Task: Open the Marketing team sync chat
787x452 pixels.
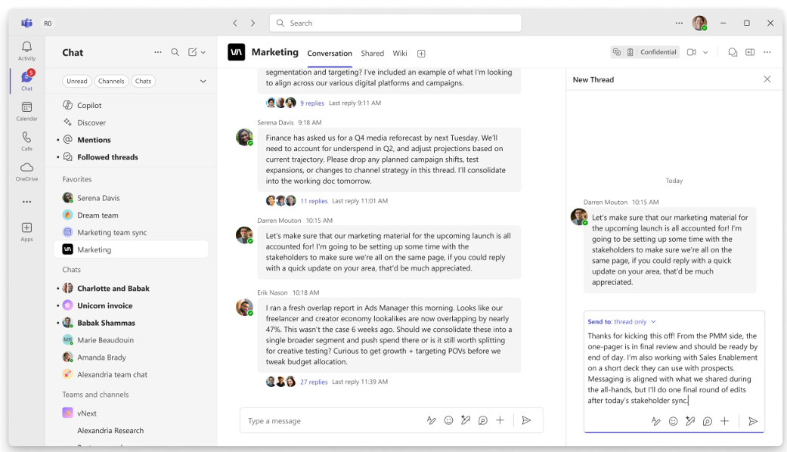Action: pyautogui.click(x=132, y=232)
